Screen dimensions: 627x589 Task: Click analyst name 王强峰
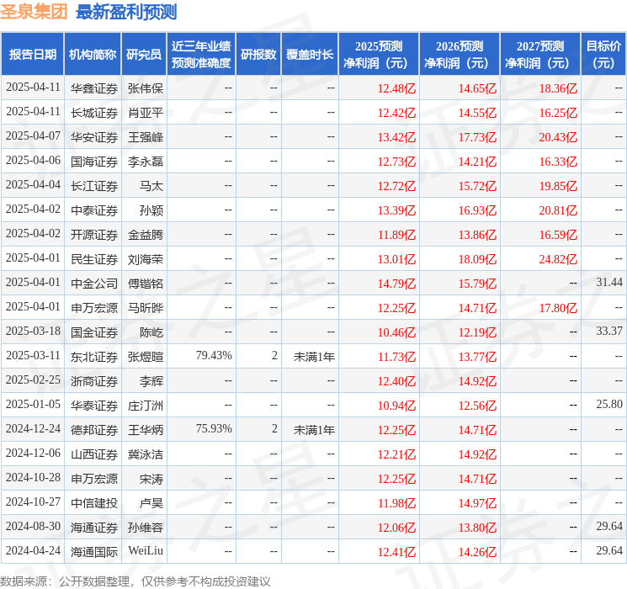pyautogui.click(x=146, y=137)
